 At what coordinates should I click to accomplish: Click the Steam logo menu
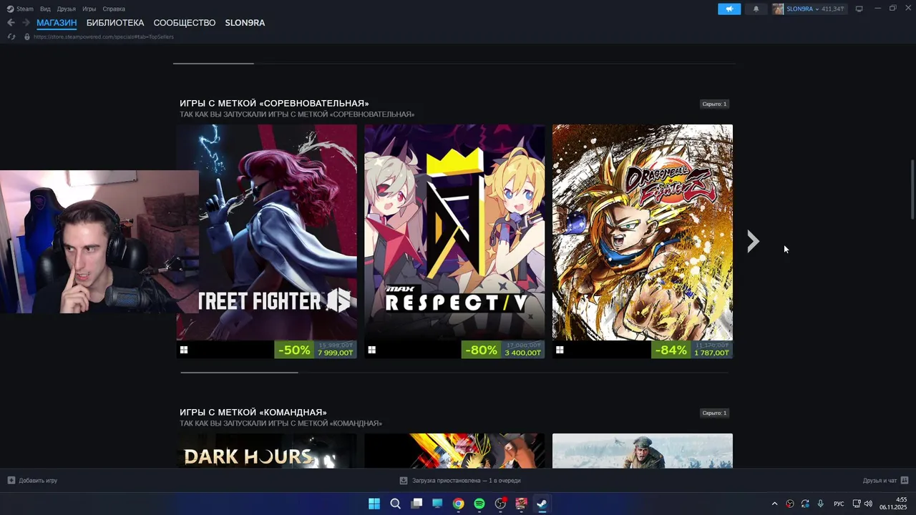21,9
